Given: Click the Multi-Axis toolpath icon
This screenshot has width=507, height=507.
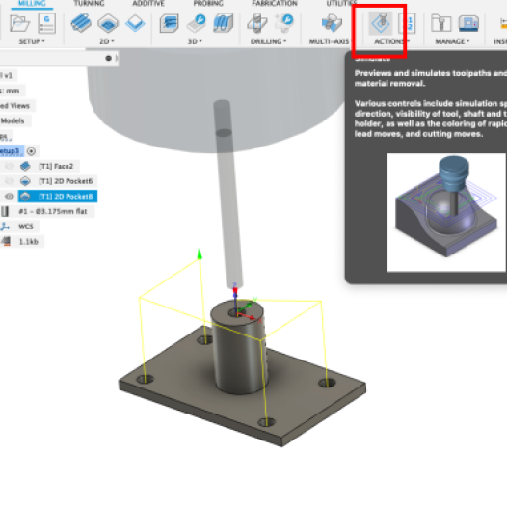Looking at the screenshot, I should 332,23.
